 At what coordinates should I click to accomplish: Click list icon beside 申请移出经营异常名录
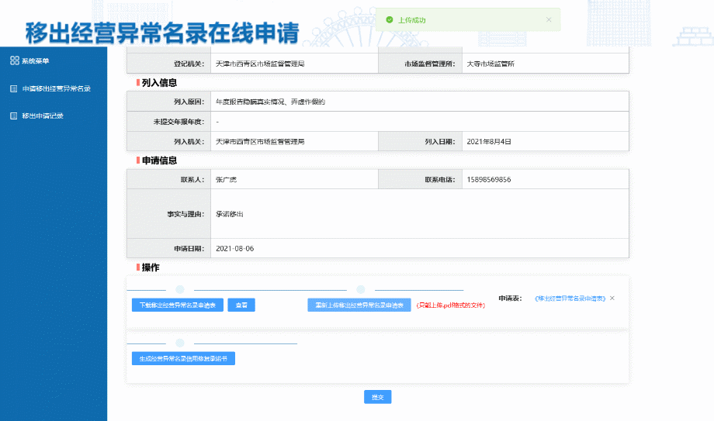tap(14, 88)
